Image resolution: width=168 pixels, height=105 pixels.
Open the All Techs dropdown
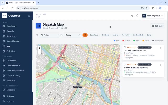point(49,35)
